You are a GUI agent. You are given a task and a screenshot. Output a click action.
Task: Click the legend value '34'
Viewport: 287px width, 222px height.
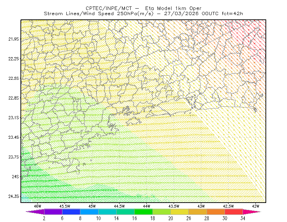[x=243, y=218]
